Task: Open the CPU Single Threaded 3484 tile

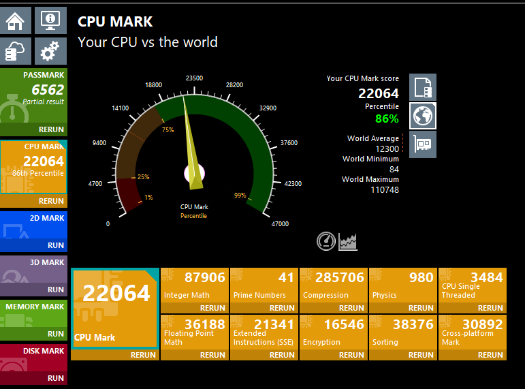Action: [473, 285]
